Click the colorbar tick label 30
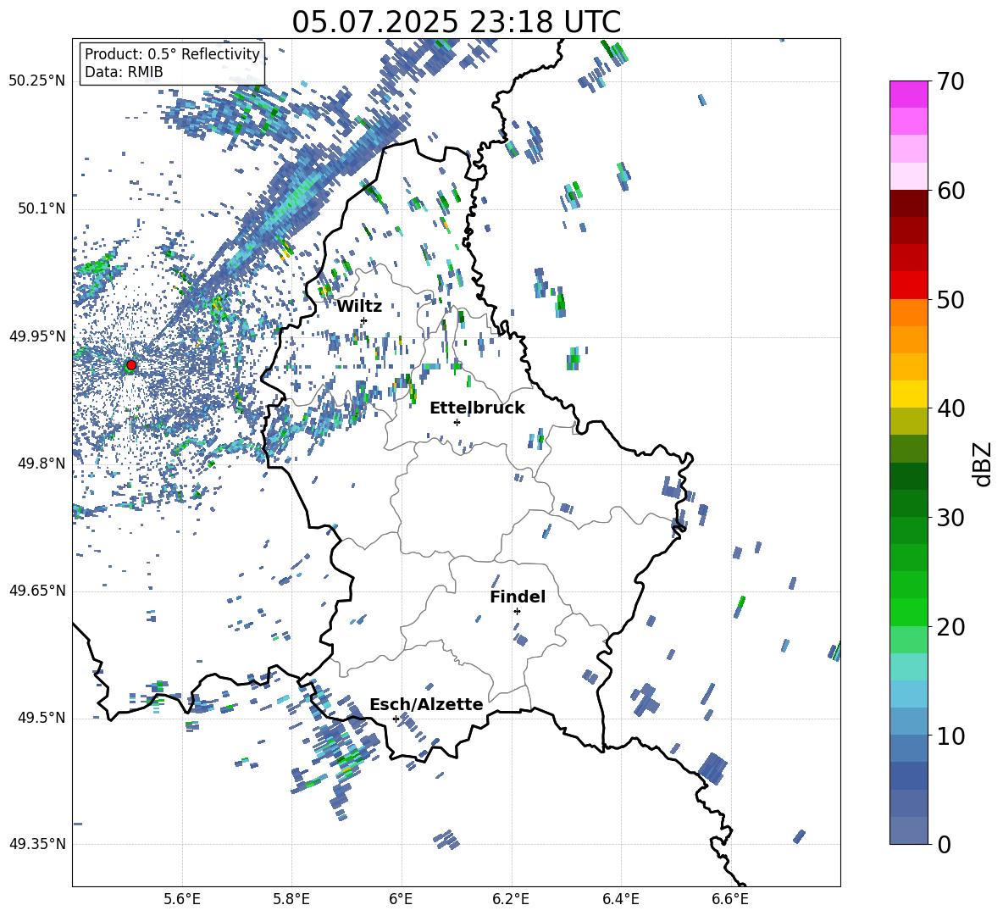Image resolution: width=1003 pixels, height=916 pixels. tap(950, 518)
